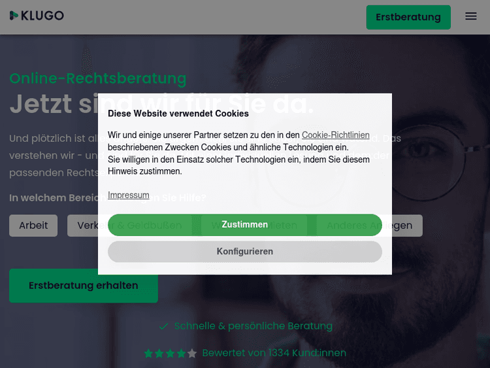This screenshot has width=490, height=368.
Task: Click the Bewertet von 1334 Kund:innen text
Action: [274, 353]
